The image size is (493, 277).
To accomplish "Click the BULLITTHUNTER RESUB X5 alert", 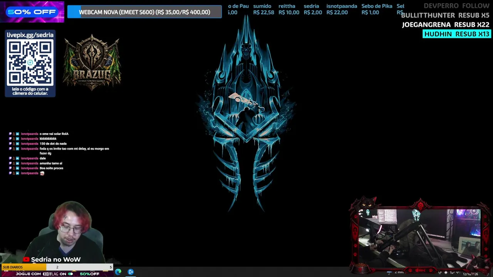I will (445, 15).
